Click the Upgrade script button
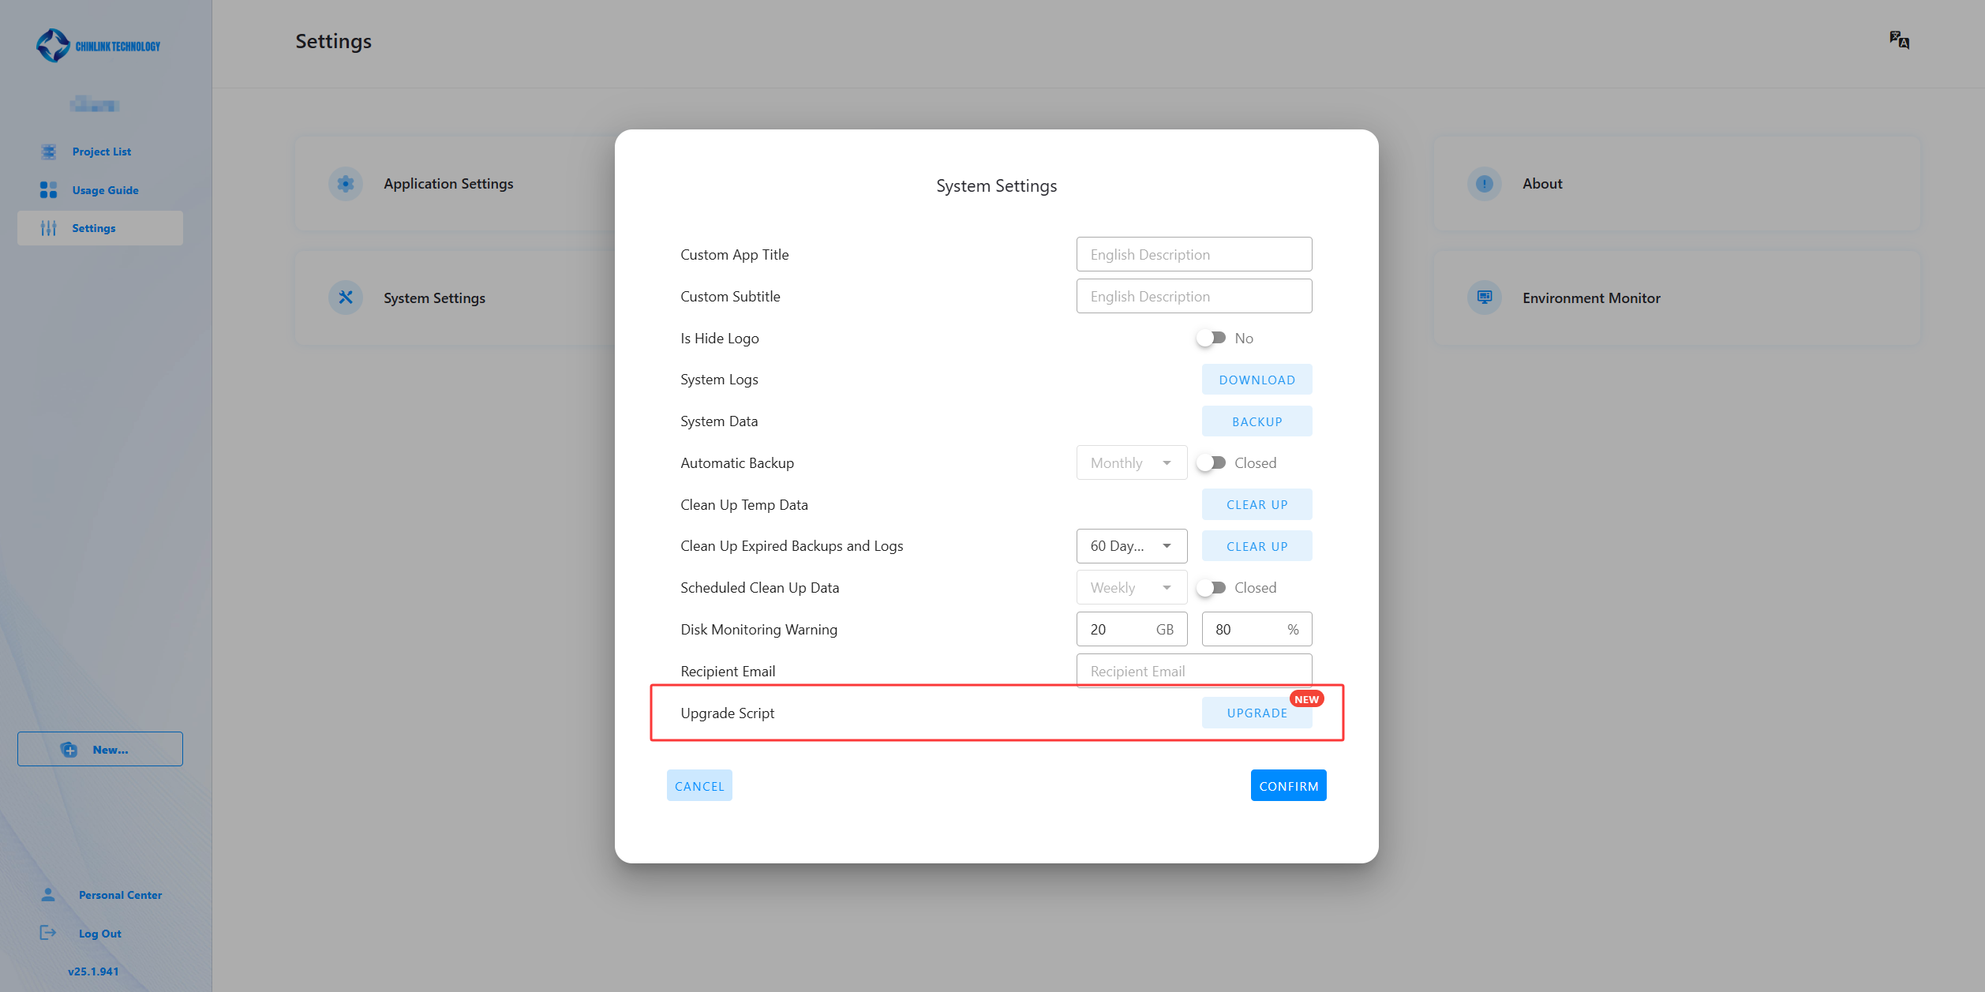1985x992 pixels. click(x=1257, y=713)
